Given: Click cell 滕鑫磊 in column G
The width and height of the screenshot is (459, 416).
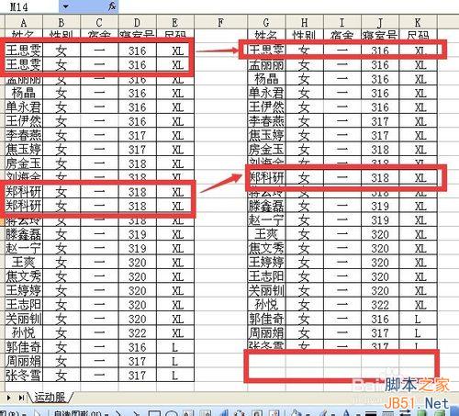Looking at the screenshot, I should 266,206.
